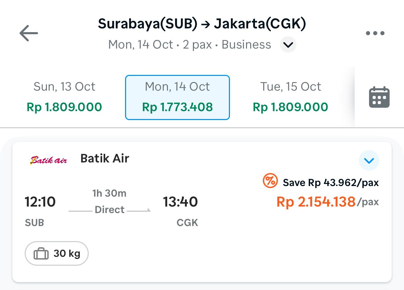
Task: Tap the 12:10 departure time
Action: 40,202
